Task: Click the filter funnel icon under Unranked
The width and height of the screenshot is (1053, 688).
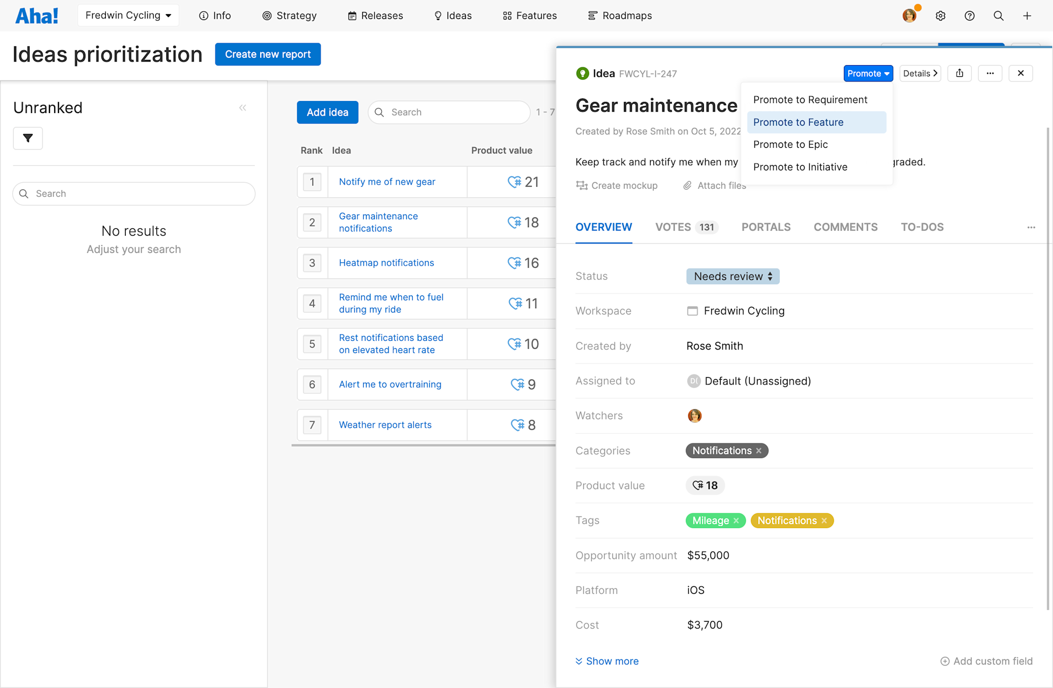Action: click(28, 138)
